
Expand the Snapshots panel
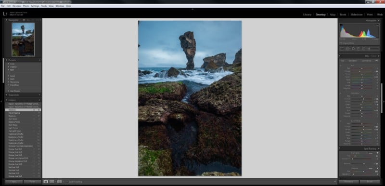click(x=7, y=95)
